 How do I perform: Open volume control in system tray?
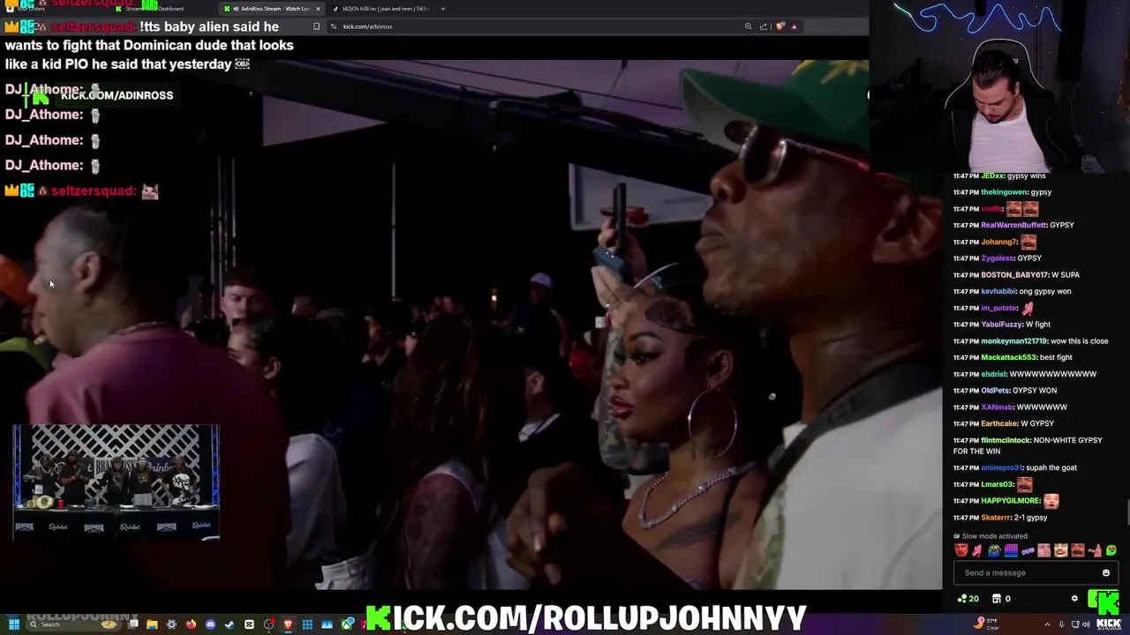pyautogui.click(x=1087, y=624)
